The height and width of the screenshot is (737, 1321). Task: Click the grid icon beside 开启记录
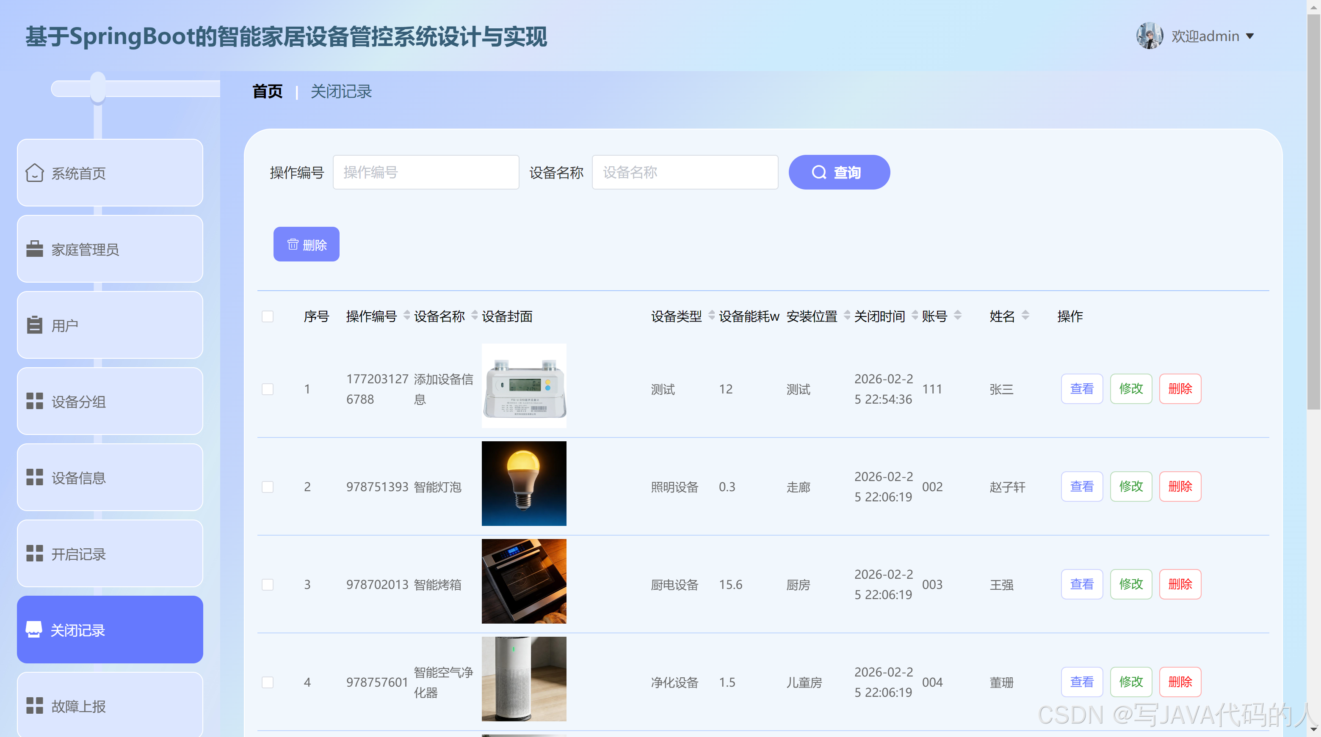[x=34, y=553]
